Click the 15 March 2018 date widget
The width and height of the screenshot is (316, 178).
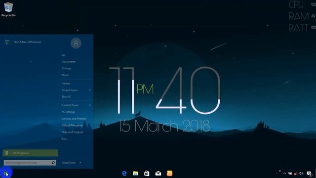pos(164,126)
